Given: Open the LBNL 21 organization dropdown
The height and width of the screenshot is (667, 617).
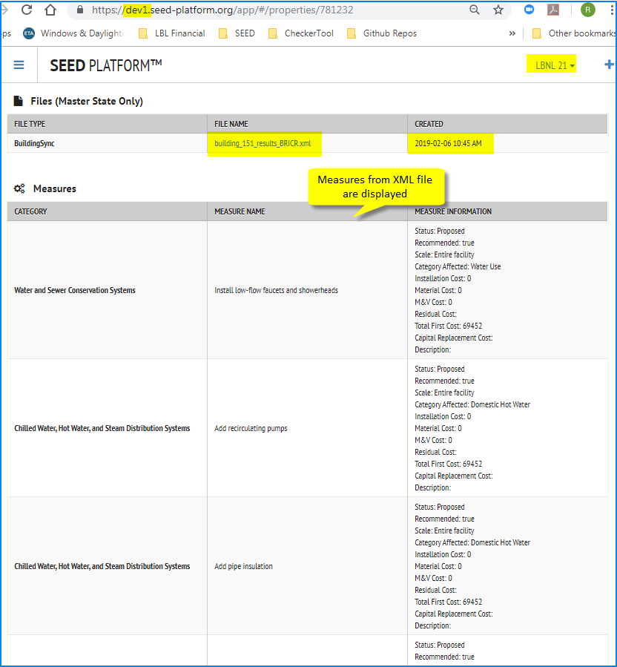Looking at the screenshot, I should click(x=551, y=65).
